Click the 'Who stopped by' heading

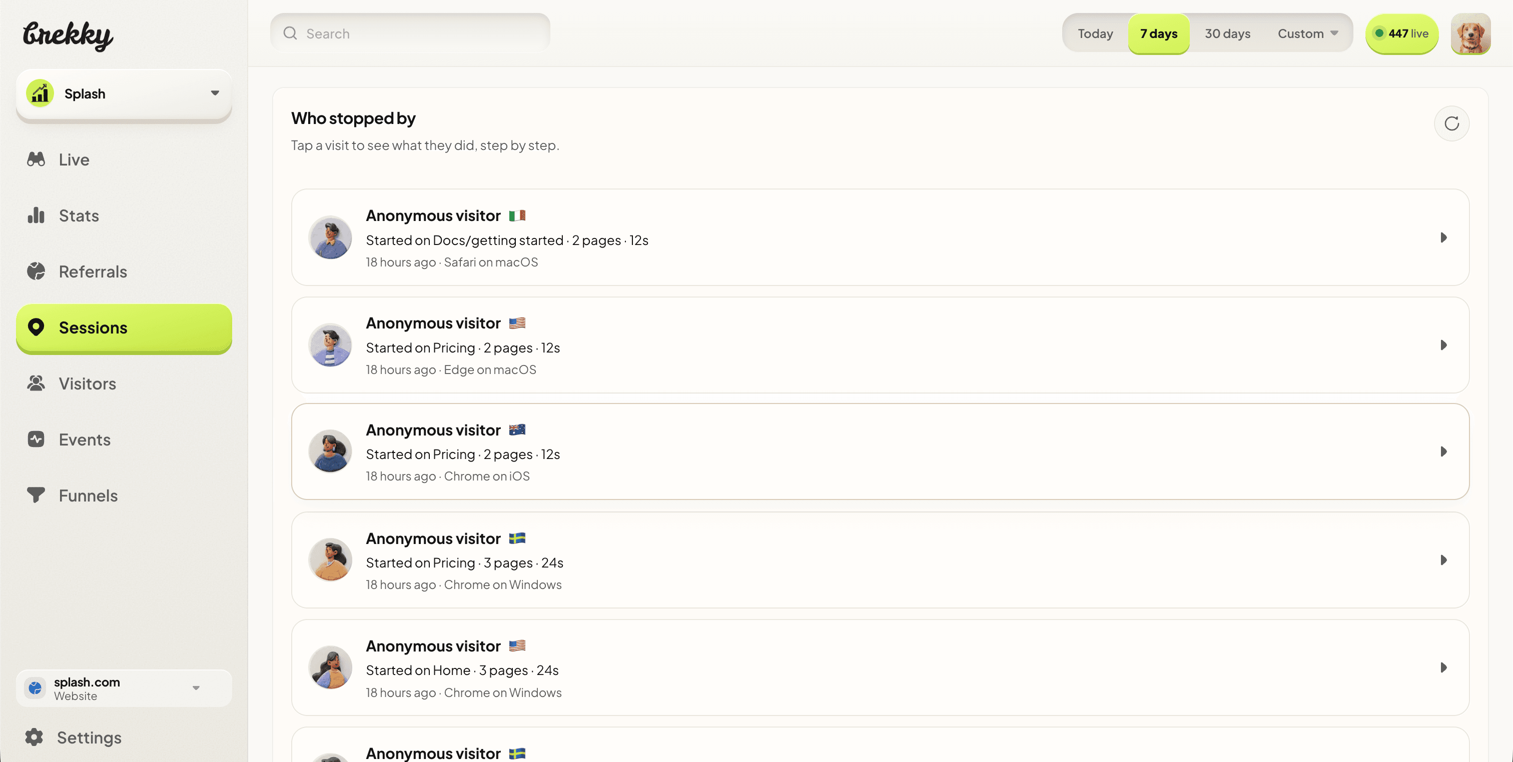click(x=354, y=118)
